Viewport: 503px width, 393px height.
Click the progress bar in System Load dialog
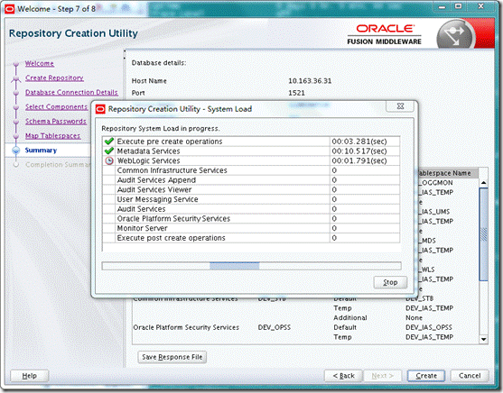click(x=251, y=266)
